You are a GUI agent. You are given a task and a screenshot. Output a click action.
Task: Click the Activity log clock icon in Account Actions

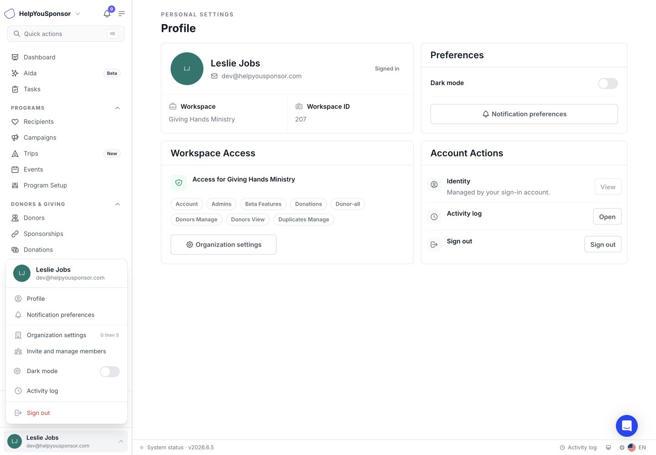tap(434, 217)
